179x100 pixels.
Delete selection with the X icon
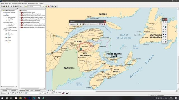(18, 6)
